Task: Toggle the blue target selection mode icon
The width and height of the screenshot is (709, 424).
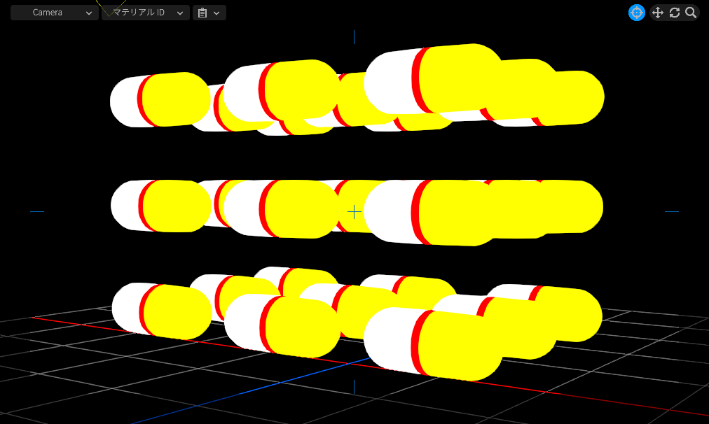Action: [636, 13]
